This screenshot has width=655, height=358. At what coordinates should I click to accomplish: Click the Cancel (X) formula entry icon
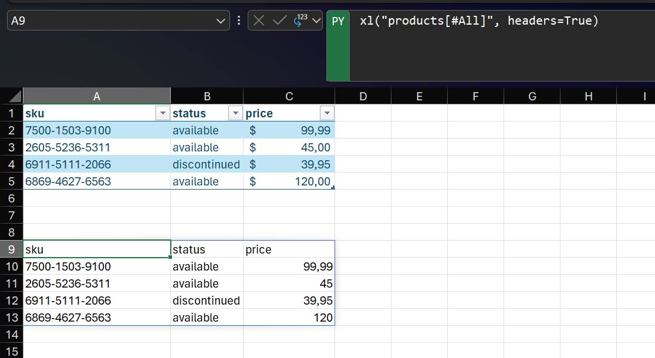pos(259,21)
